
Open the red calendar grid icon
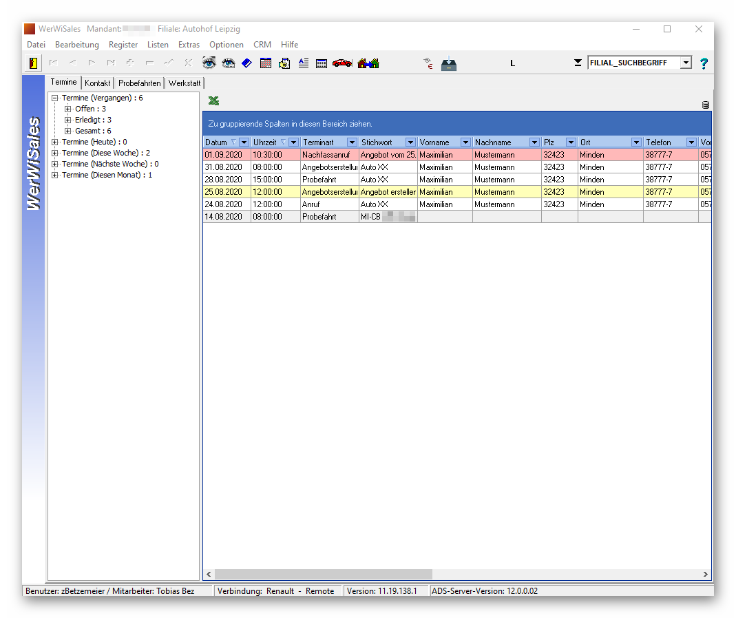[x=266, y=63]
